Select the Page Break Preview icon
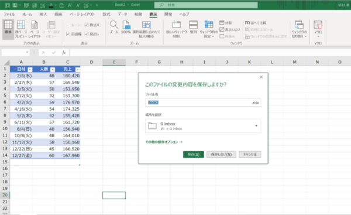The image size is (351, 215). (21, 25)
